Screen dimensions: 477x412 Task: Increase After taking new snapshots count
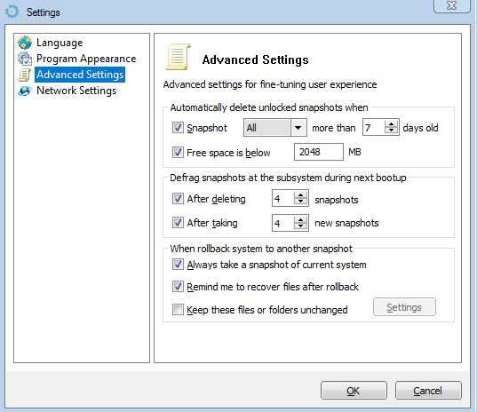click(300, 219)
